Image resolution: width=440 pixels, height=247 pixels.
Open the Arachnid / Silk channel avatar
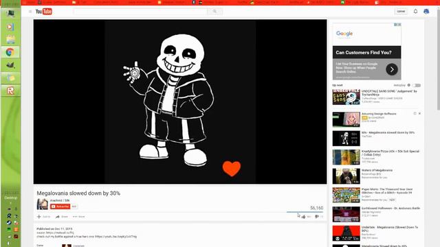pyautogui.click(x=43, y=204)
